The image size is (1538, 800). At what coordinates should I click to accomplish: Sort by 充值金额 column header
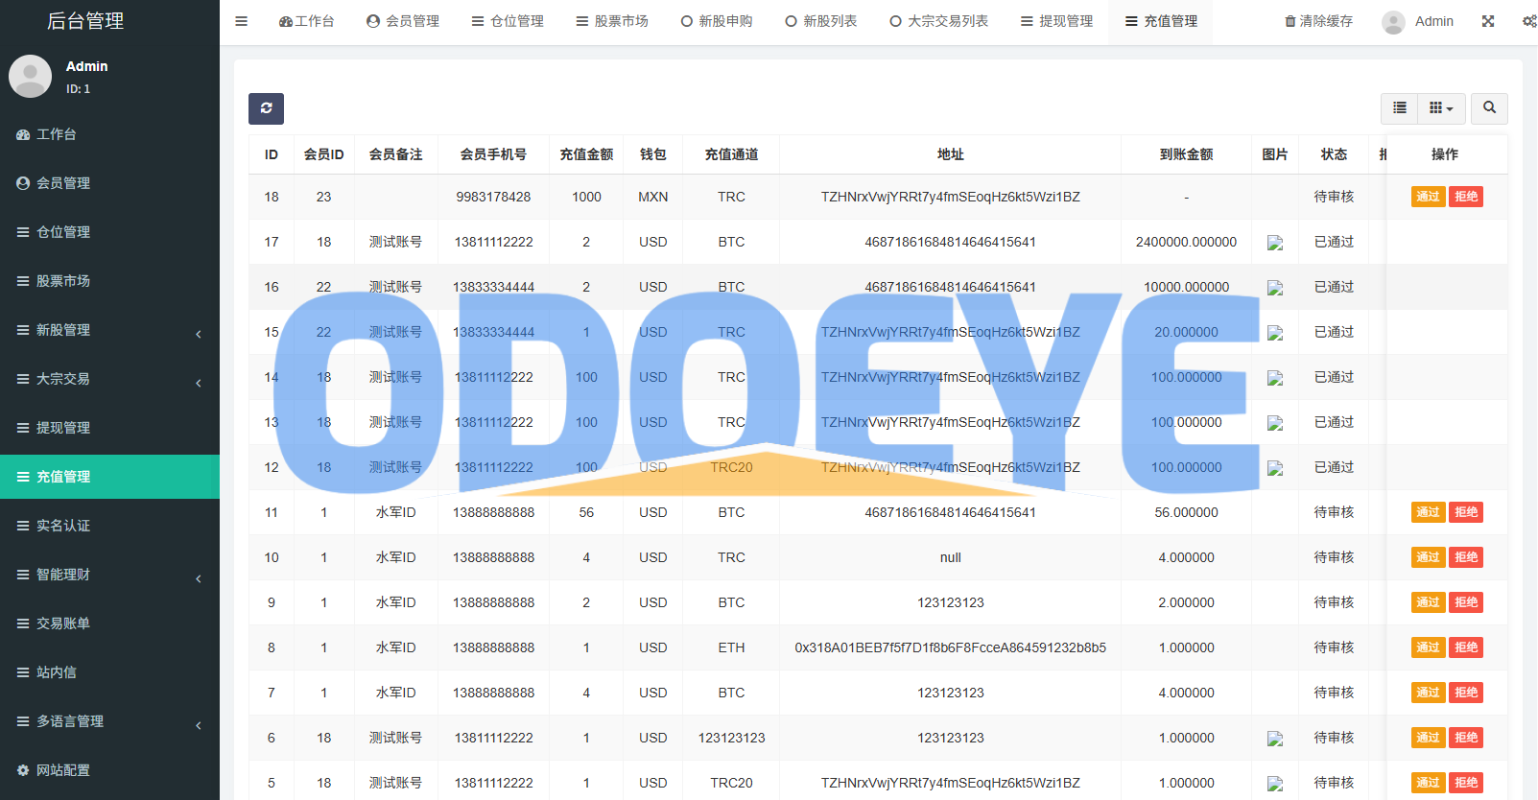(586, 154)
